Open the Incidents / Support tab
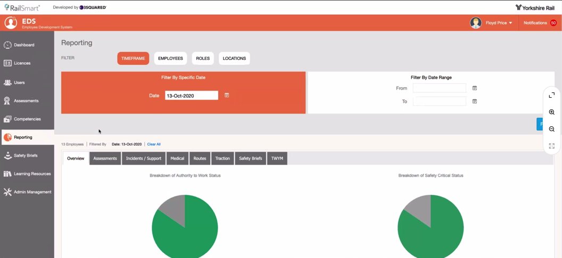Image resolution: width=562 pixels, height=258 pixels. pyautogui.click(x=144, y=159)
